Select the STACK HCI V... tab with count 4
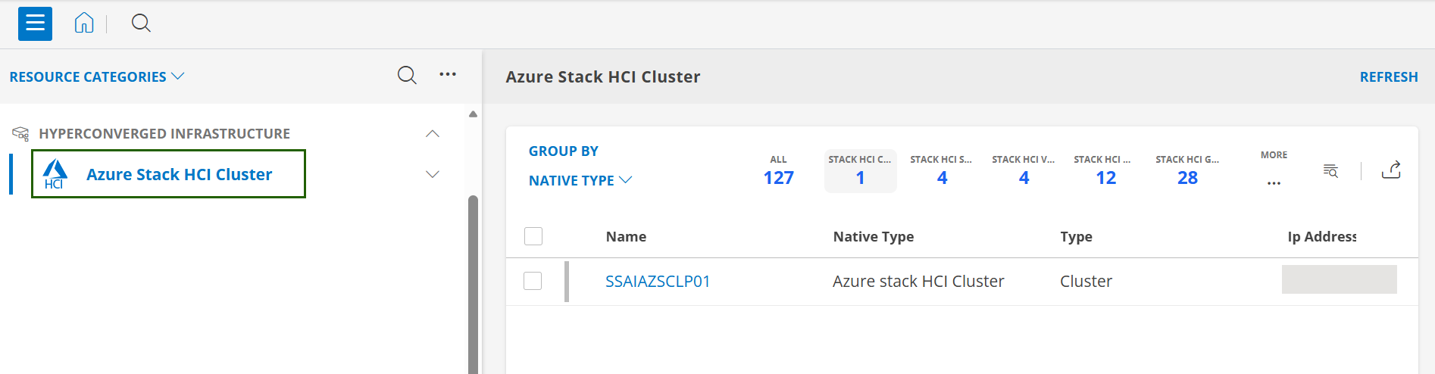Image resolution: width=1435 pixels, height=374 pixels. tap(1024, 171)
